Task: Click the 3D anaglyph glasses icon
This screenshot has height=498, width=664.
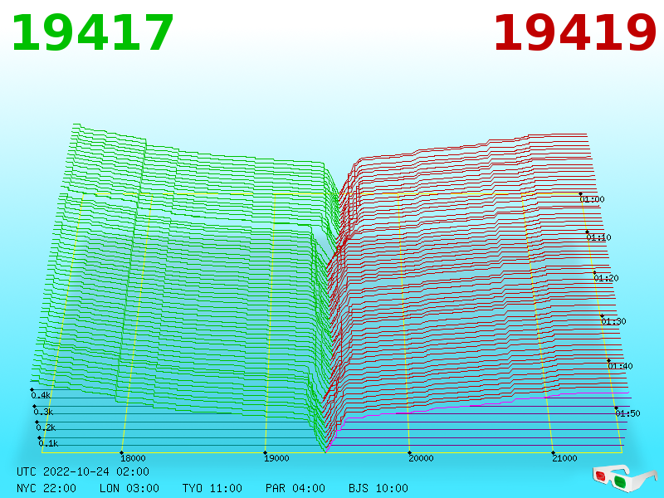Action: click(624, 478)
